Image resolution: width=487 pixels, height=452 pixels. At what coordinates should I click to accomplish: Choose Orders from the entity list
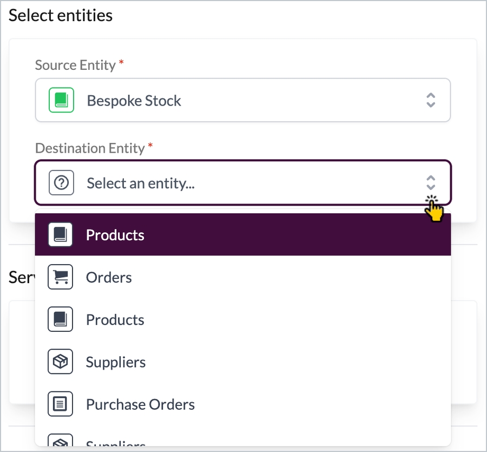109,278
